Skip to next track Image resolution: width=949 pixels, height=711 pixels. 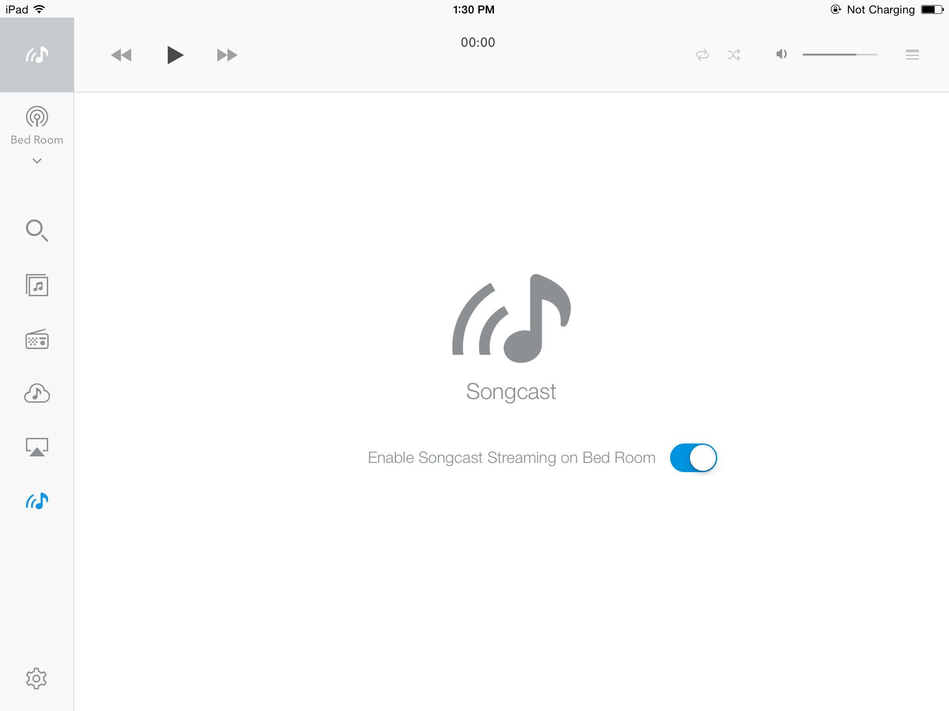click(227, 55)
